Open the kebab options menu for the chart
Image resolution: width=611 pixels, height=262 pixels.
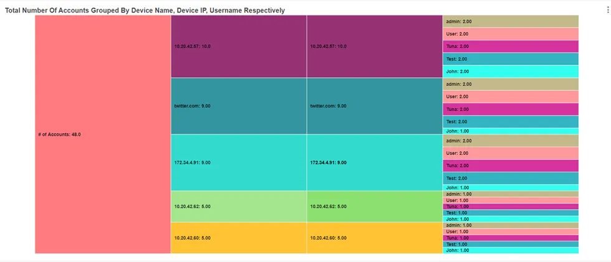(x=608, y=10)
